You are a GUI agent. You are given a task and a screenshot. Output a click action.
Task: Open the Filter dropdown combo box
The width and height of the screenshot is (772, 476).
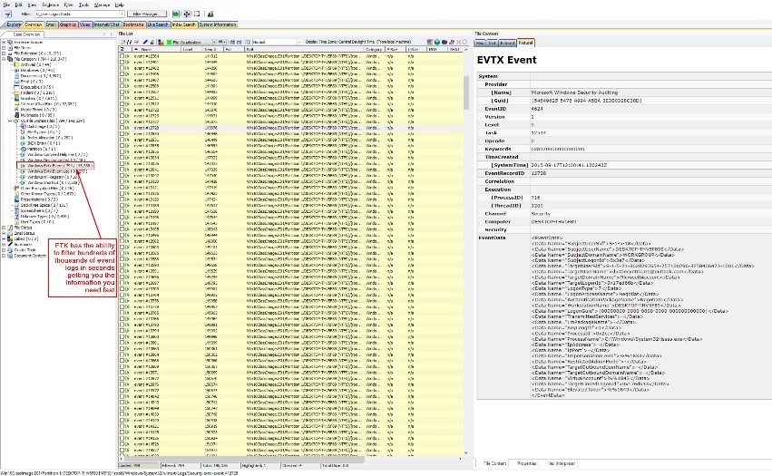click(79, 15)
